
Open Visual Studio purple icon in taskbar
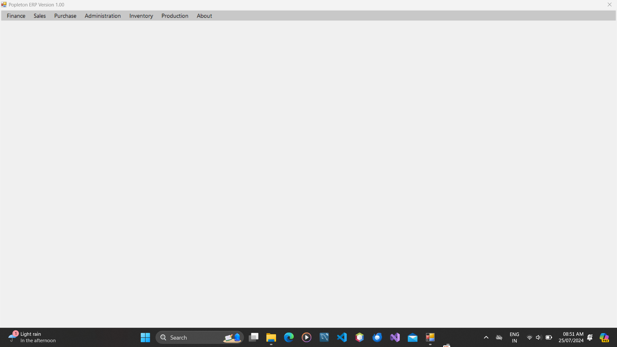pyautogui.click(x=395, y=337)
